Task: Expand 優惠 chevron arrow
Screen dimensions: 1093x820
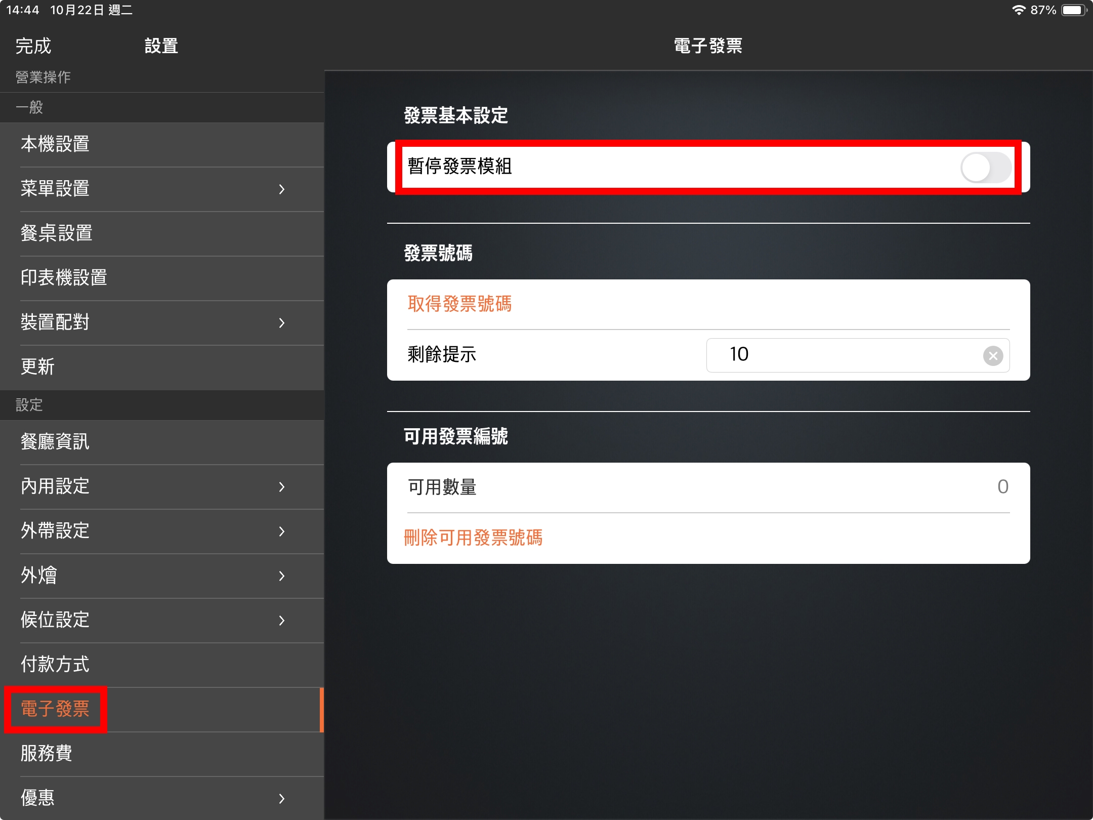Action: click(282, 799)
